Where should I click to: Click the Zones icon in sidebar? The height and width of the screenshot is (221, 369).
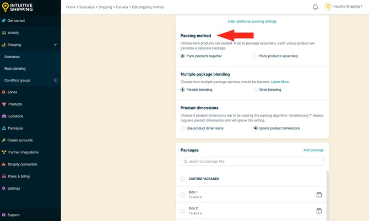click(x=4, y=92)
